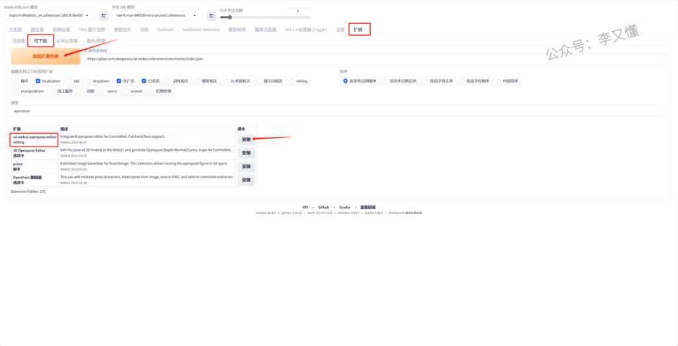678x346 pixels.
Task: Open the Stable Diffusion 模型 checkpoint dropdown
Action: [50, 16]
